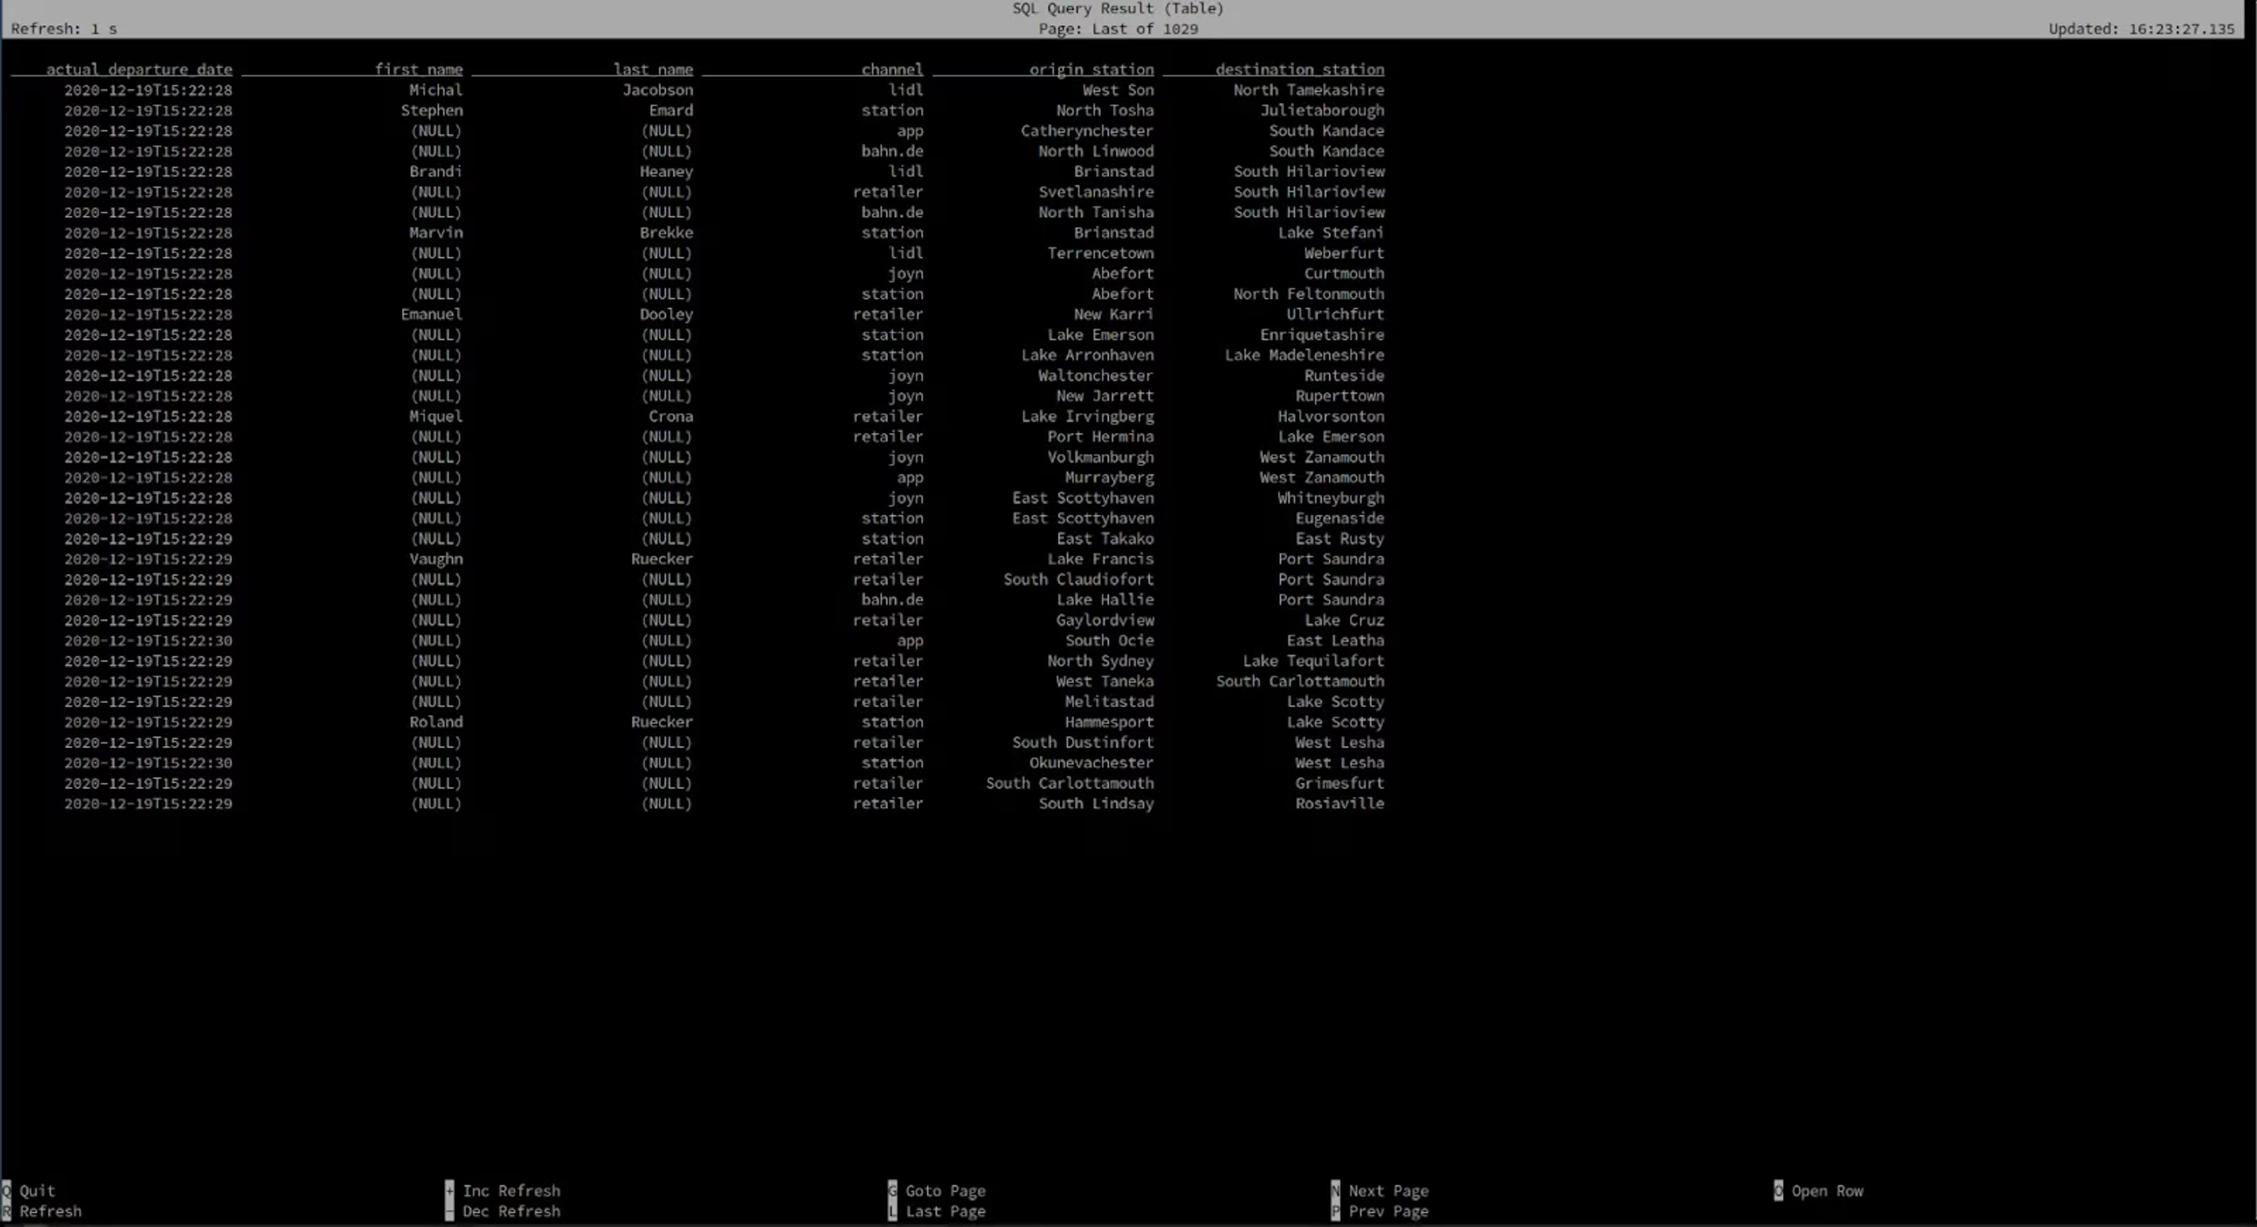
Task: Click the Quit shortcut in footer
Action: (29, 1190)
